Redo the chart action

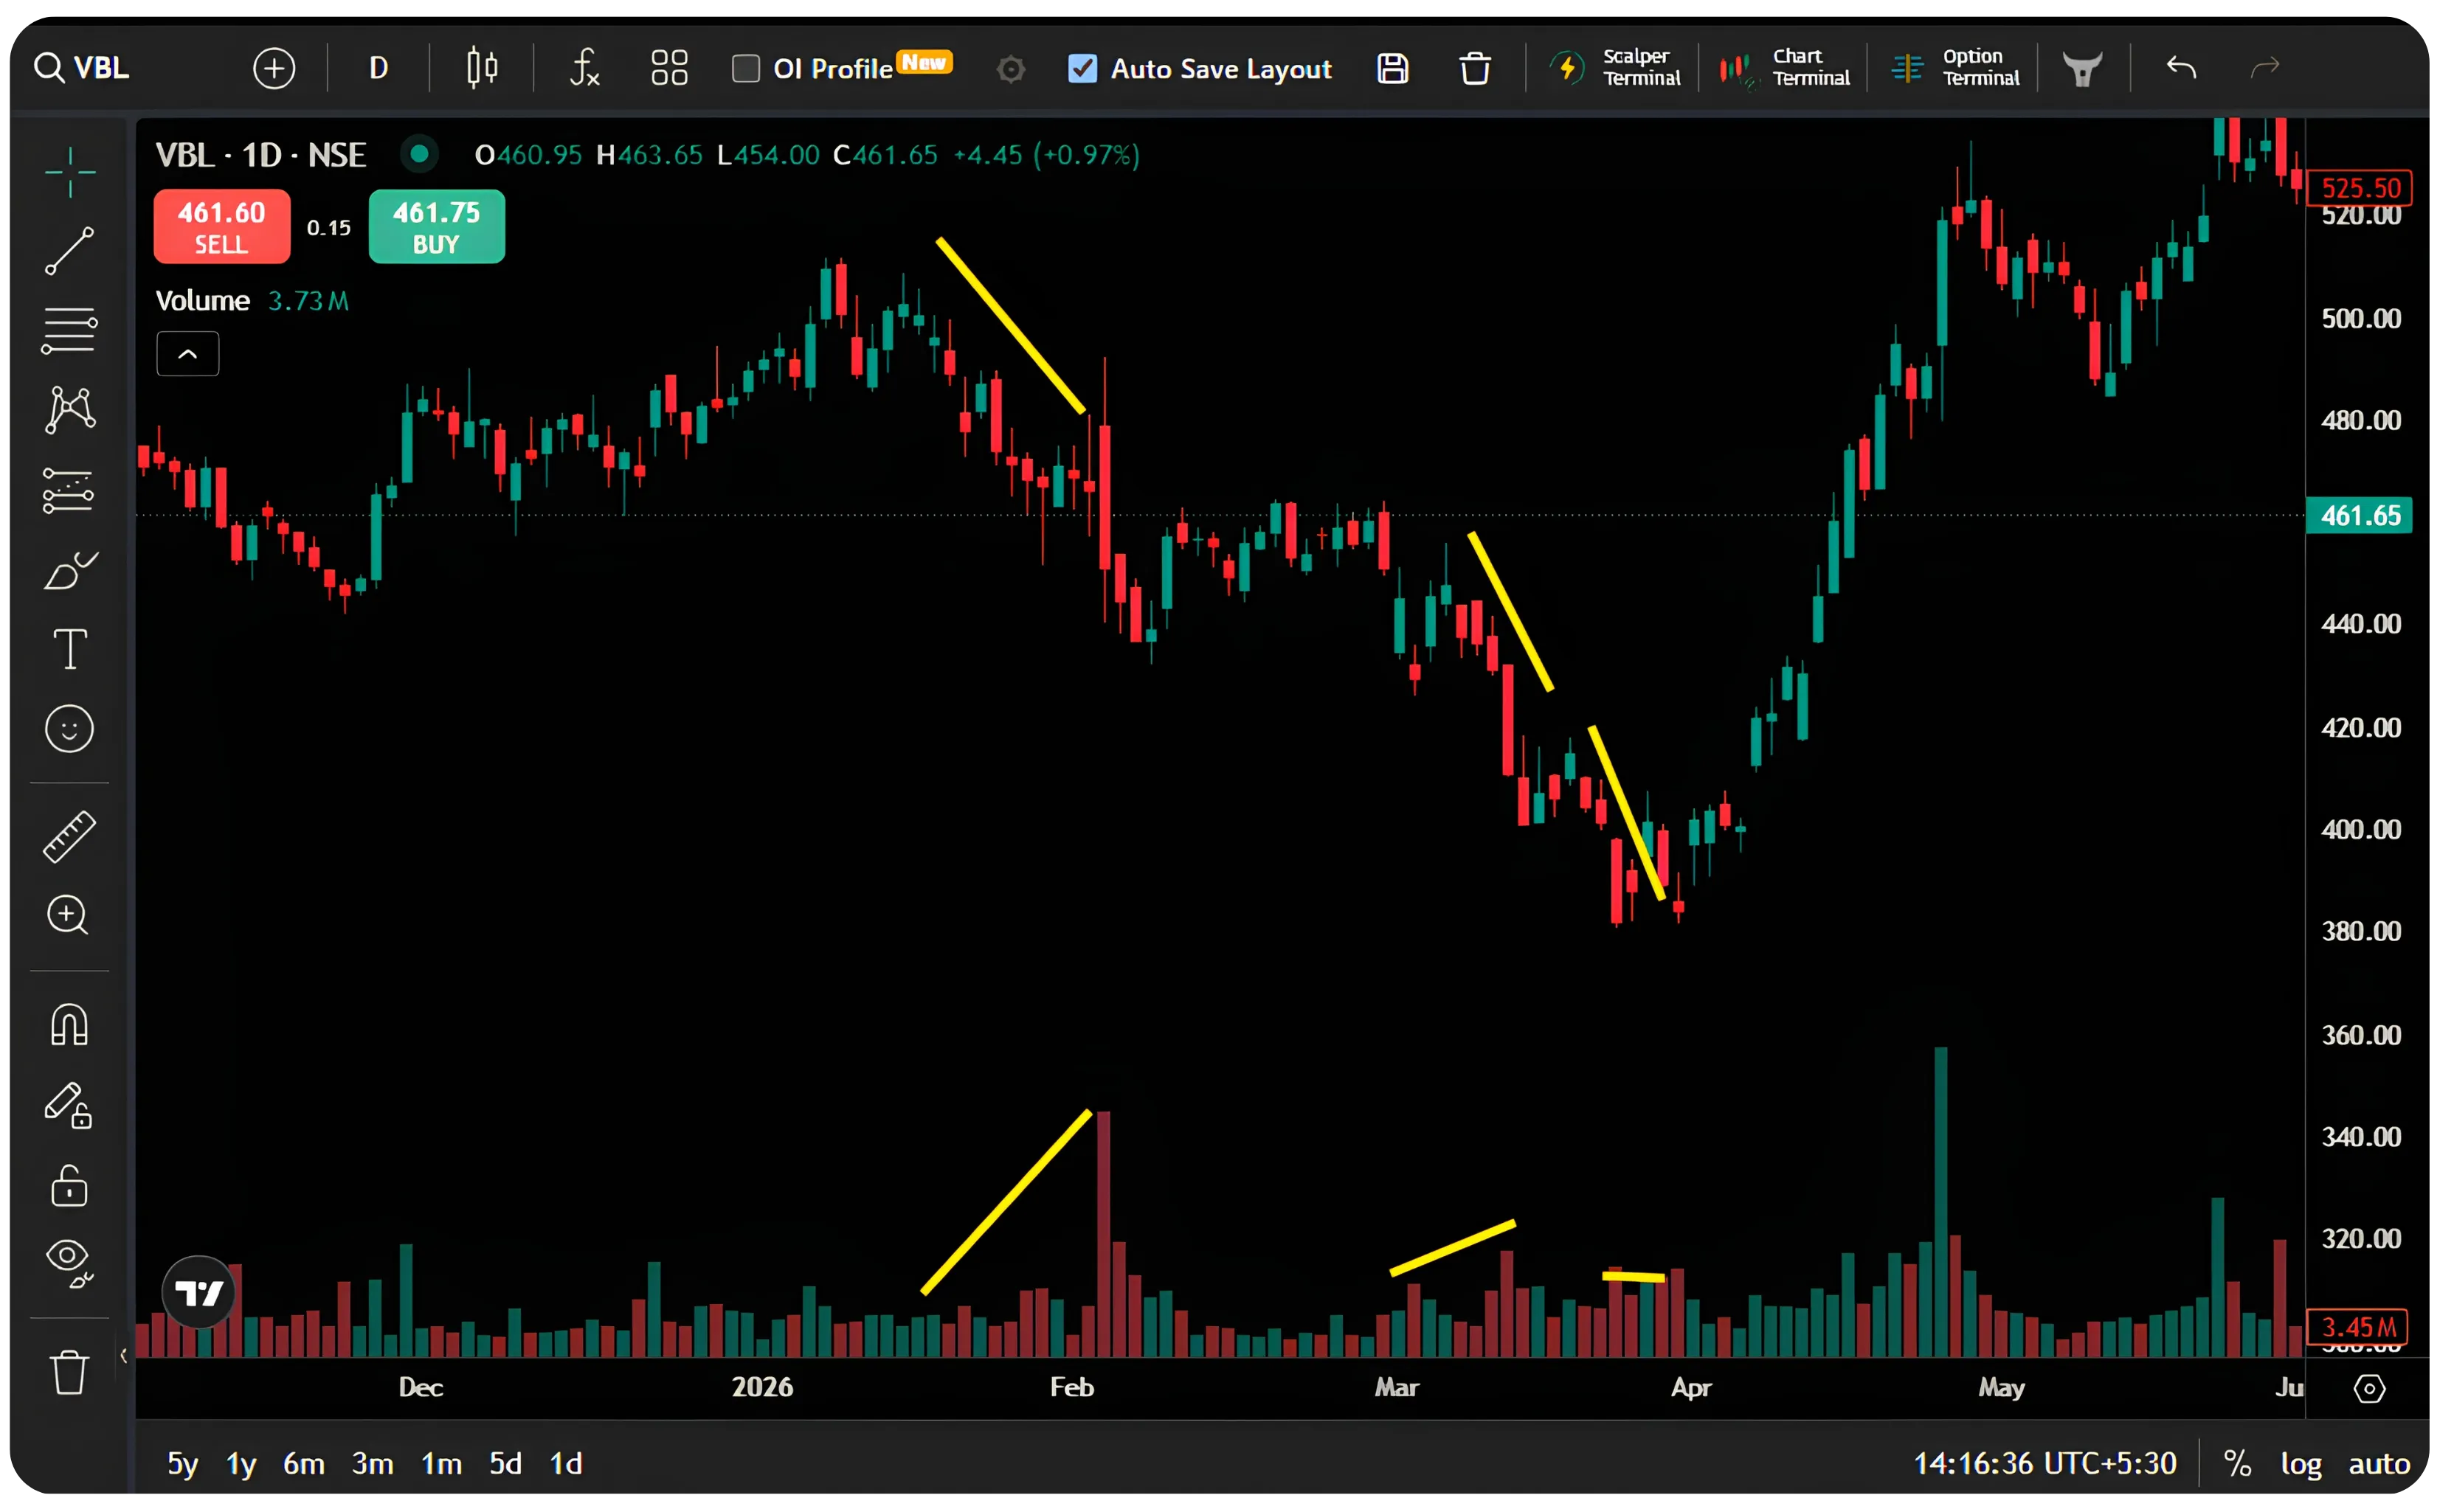click(x=2267, y=68)
